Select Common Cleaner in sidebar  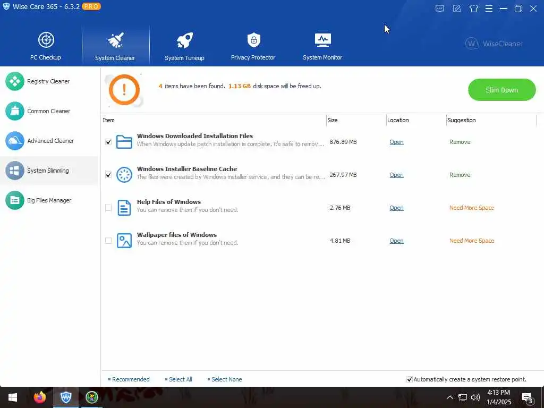click(x=50, y=111)
